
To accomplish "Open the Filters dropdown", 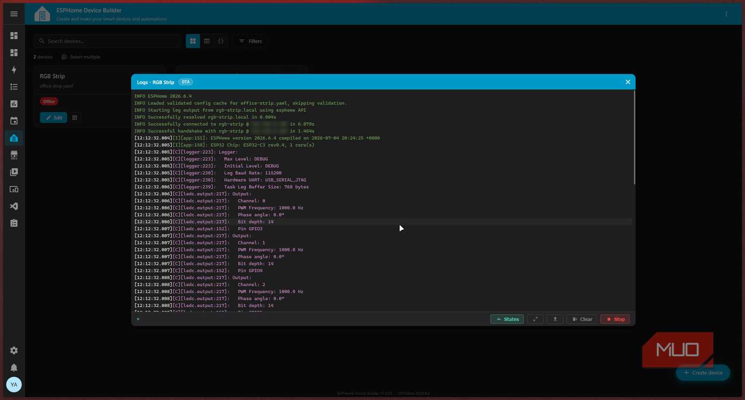I will click(x=250, y=41).
